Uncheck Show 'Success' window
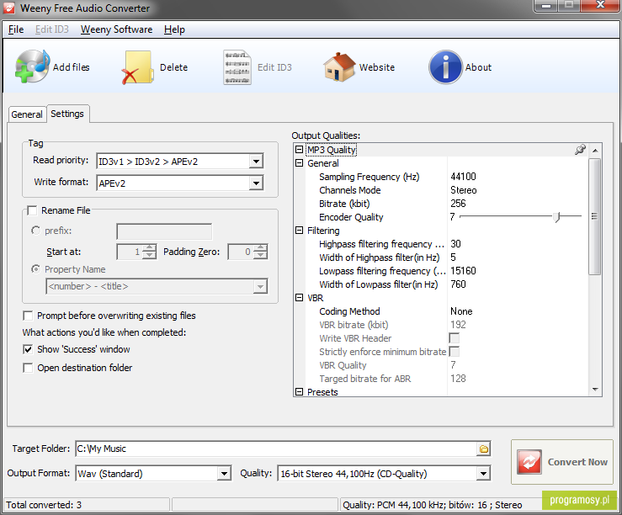Viewport: 622px width, 515px height. (28, 349)
